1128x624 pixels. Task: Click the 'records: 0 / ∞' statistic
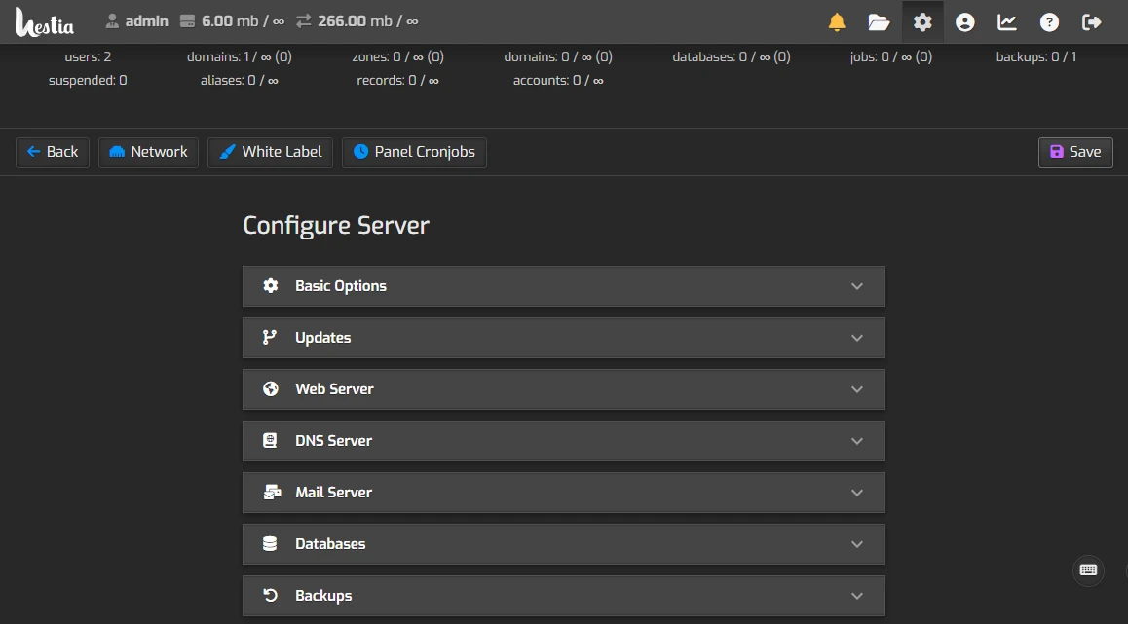(397, 81)
